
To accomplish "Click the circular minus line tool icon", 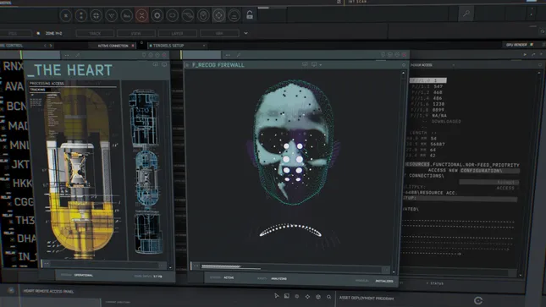I will pos(234,15).
